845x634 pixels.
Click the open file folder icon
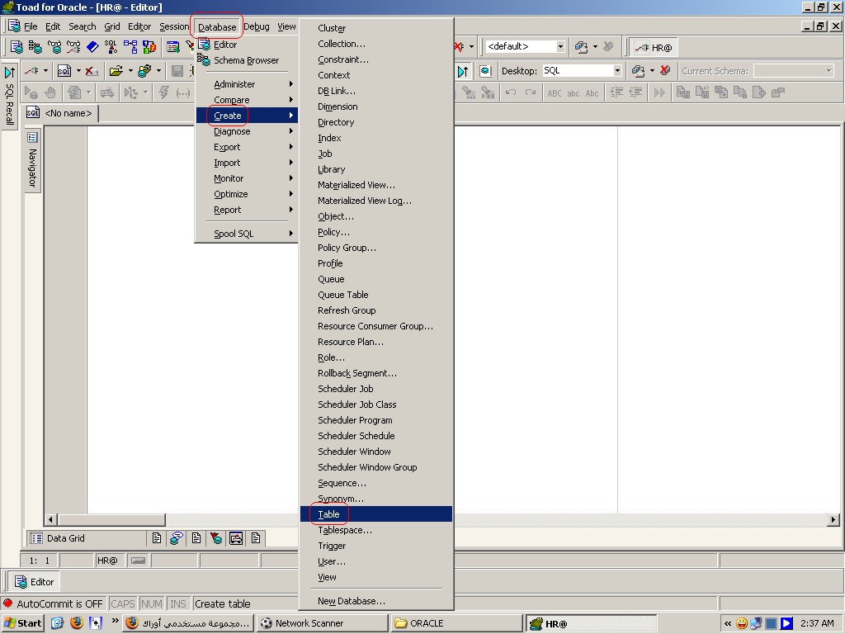coord(116,71)
